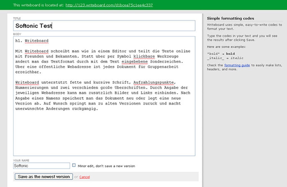The height and width of the screenshot is (187, 287).
Task: Click the '_italic_ → italic' example line
Action: click(x=225, y=58)
